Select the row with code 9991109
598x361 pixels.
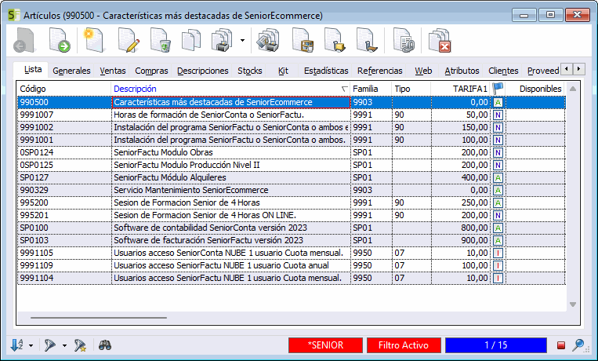(292, 265)
